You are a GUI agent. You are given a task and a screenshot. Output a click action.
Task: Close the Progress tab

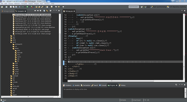(x=117, y=85)
